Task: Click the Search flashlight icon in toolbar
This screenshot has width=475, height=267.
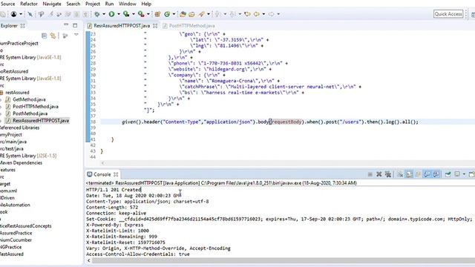Action: 201,14
